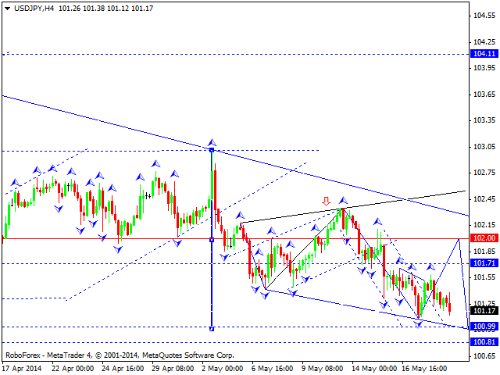Click the USDJPY,H4 chart title

pyautogui.click(x=28, y=8)
